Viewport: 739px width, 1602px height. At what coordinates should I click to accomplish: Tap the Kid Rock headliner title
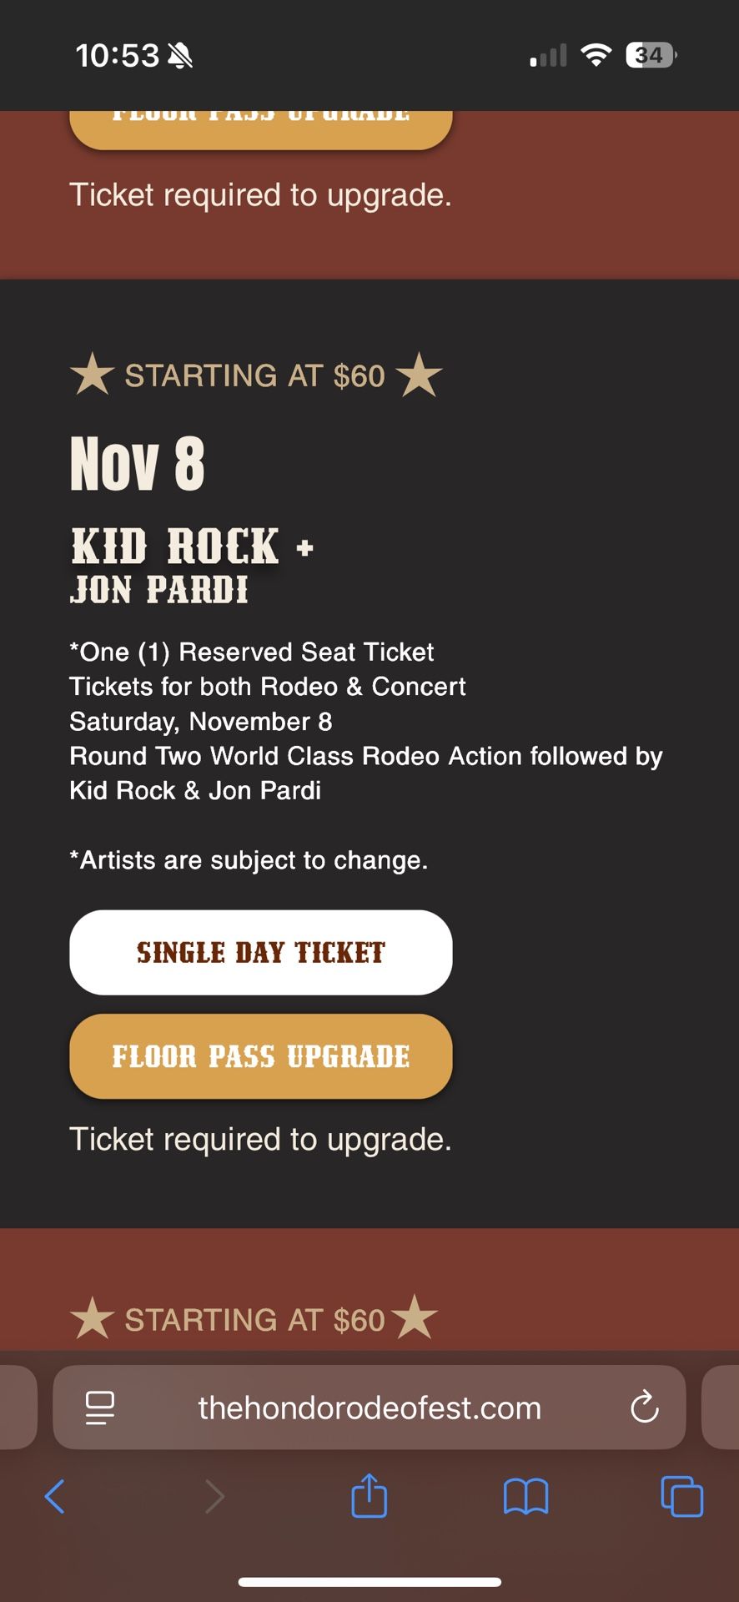tap(175, 547)
